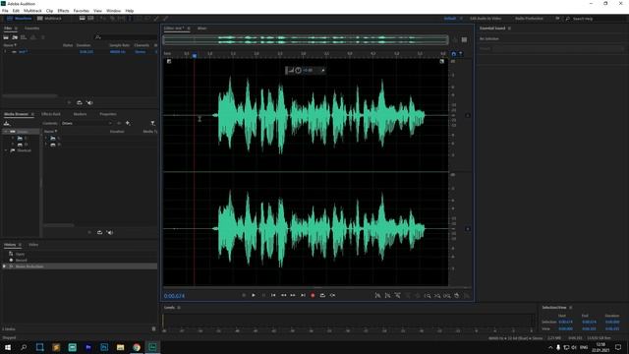
Task: Open the View menu
Action: (x=97, y=11)
